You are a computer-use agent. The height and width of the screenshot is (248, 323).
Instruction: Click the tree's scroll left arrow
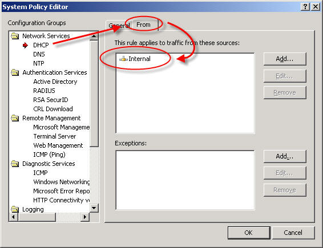click(x=13, y=217)
